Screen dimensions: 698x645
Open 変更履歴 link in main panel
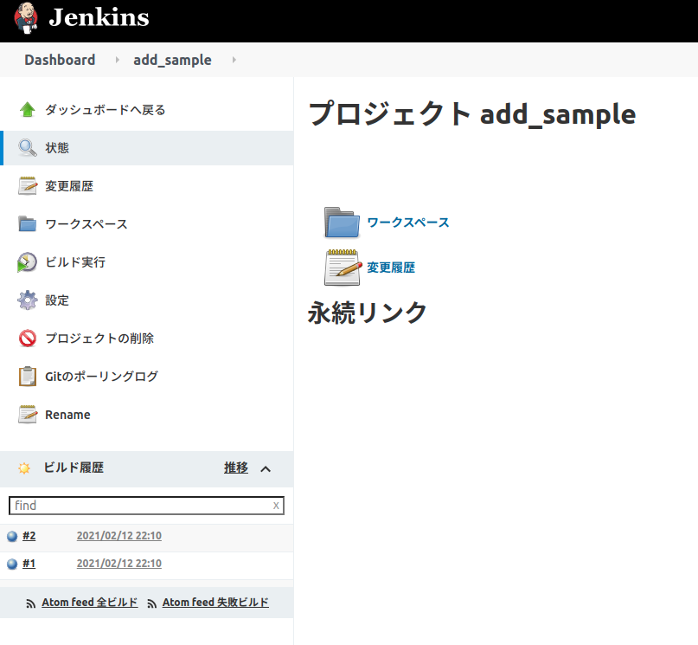391,268
